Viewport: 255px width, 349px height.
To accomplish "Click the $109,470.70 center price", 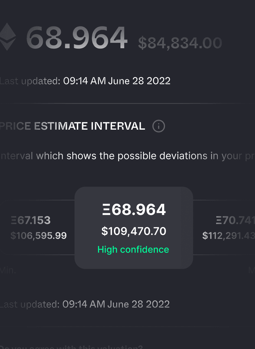I will [x=134, y=231].
